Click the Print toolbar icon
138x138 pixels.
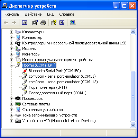coord(43,23)
